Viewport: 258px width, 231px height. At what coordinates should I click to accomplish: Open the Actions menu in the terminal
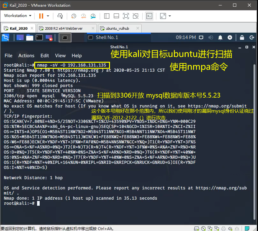(x=26, y=56)
